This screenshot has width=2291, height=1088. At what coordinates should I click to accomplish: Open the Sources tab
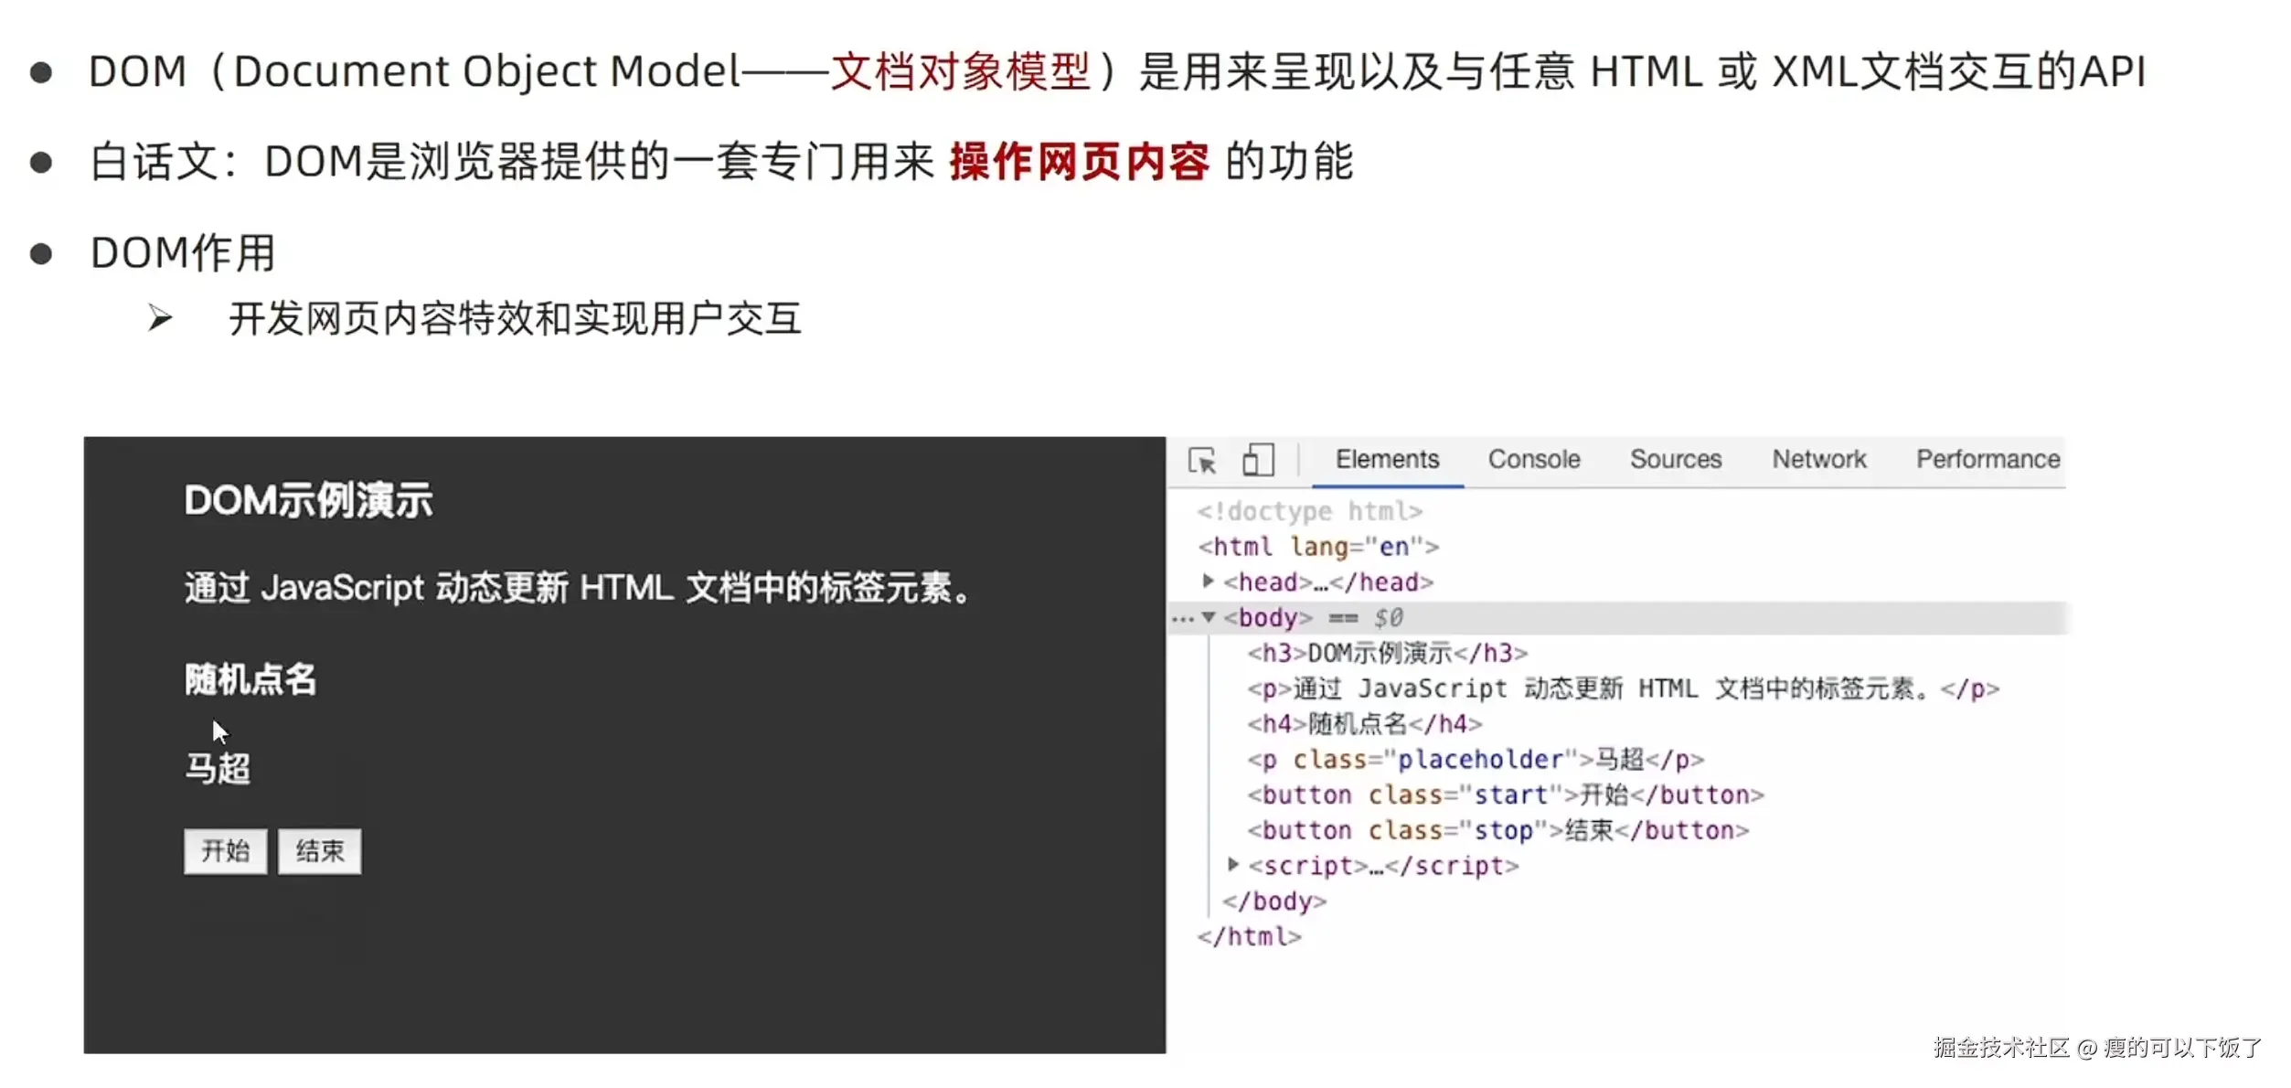coord(1675,460)
